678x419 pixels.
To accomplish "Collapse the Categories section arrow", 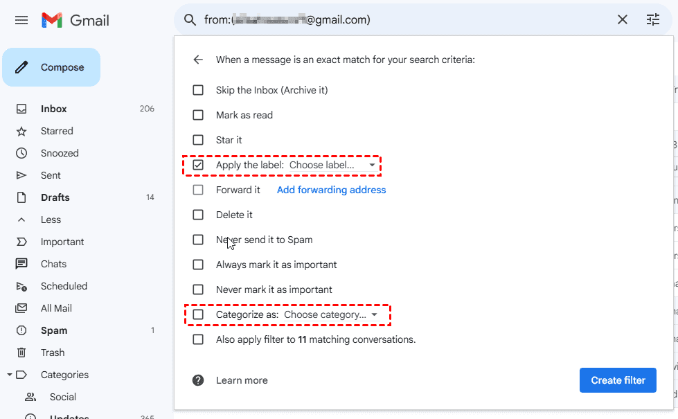I will (10, 375).
